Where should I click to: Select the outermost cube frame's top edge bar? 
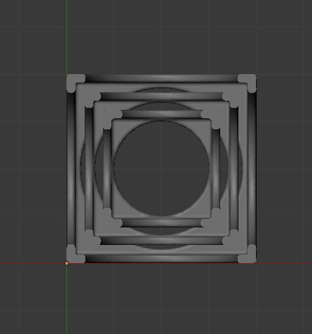click(162, 78)
